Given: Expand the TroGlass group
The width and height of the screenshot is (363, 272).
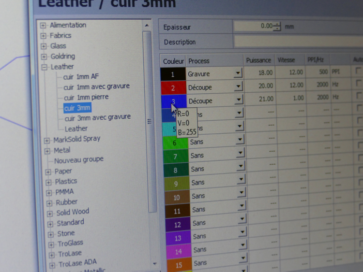Looking at the screenshot, I should (51, 244).
